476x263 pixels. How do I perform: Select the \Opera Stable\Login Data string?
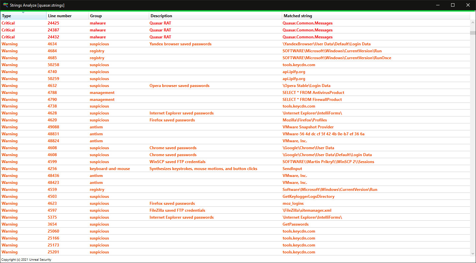pyautogui.click(x=306, y=86)
